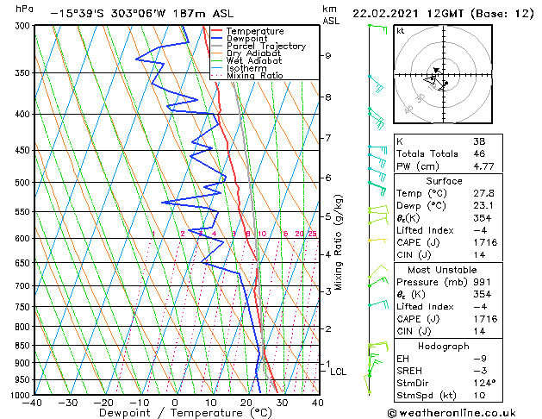
Task: Click the StmDir value 124°
Action: point(484,383)
